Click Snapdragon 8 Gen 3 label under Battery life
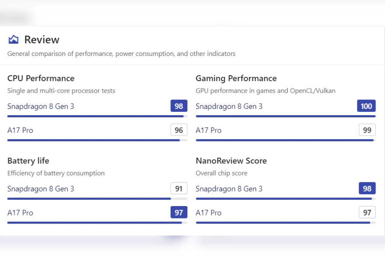385x256 pixels. pos(41,189)
